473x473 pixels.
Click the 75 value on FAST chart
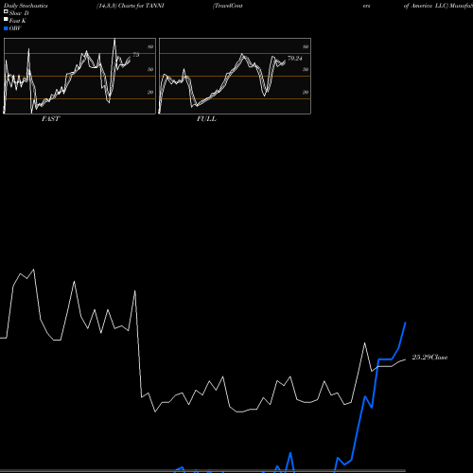[x=136, y=55]
